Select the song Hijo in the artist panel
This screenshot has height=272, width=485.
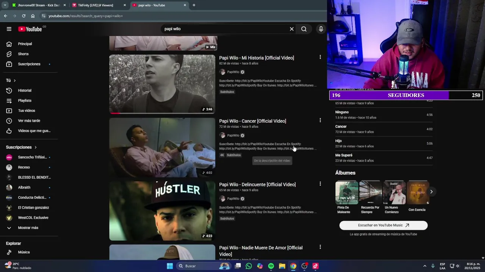point(384,143)
